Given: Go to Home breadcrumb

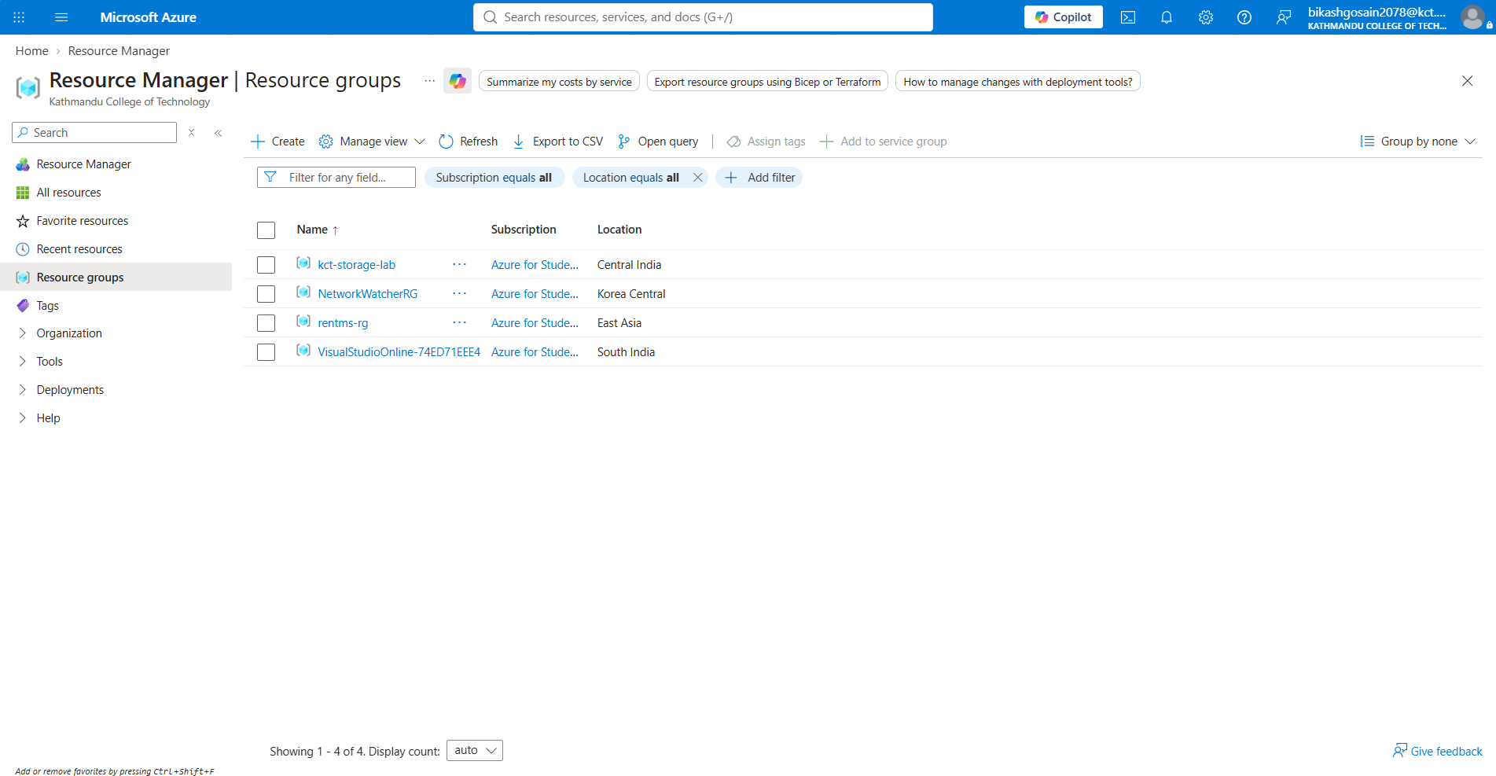Looking at the screenshot, I should [x=32, y=51].
